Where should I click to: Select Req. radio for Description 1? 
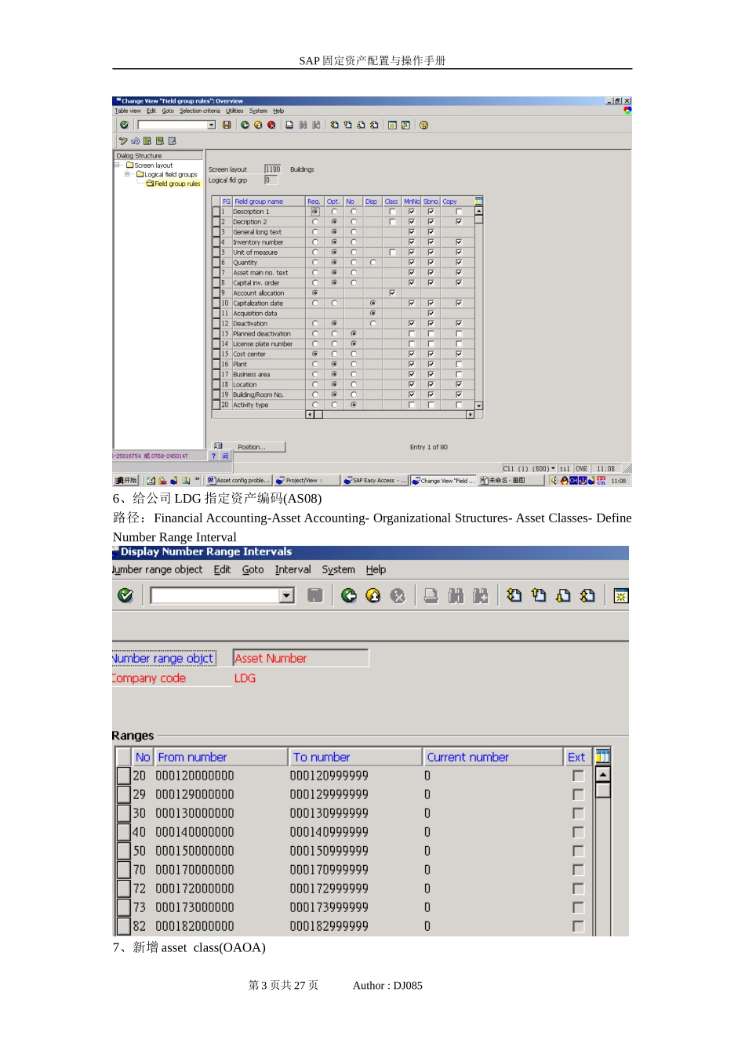[x=315, y=212]
